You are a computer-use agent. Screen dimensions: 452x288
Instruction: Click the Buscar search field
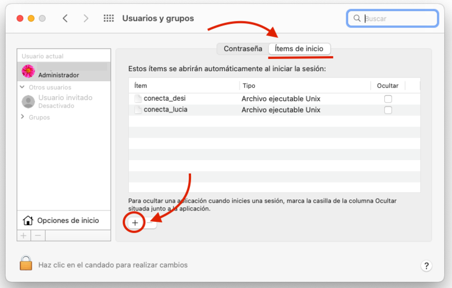pyautogui.click(x=398, y=18)
